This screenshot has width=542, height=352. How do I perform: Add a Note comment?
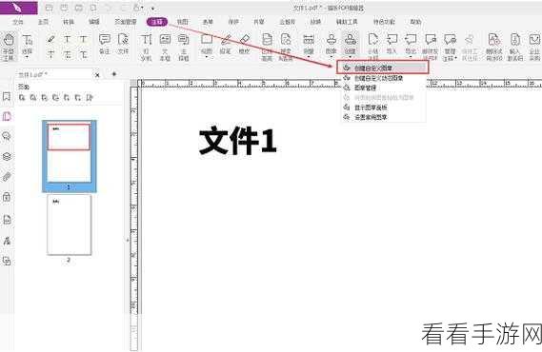(x=105, y=44)
